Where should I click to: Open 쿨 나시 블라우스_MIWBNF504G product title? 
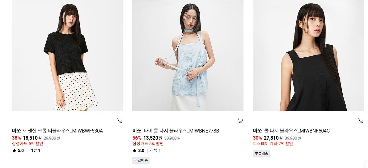tap(297, 131)
